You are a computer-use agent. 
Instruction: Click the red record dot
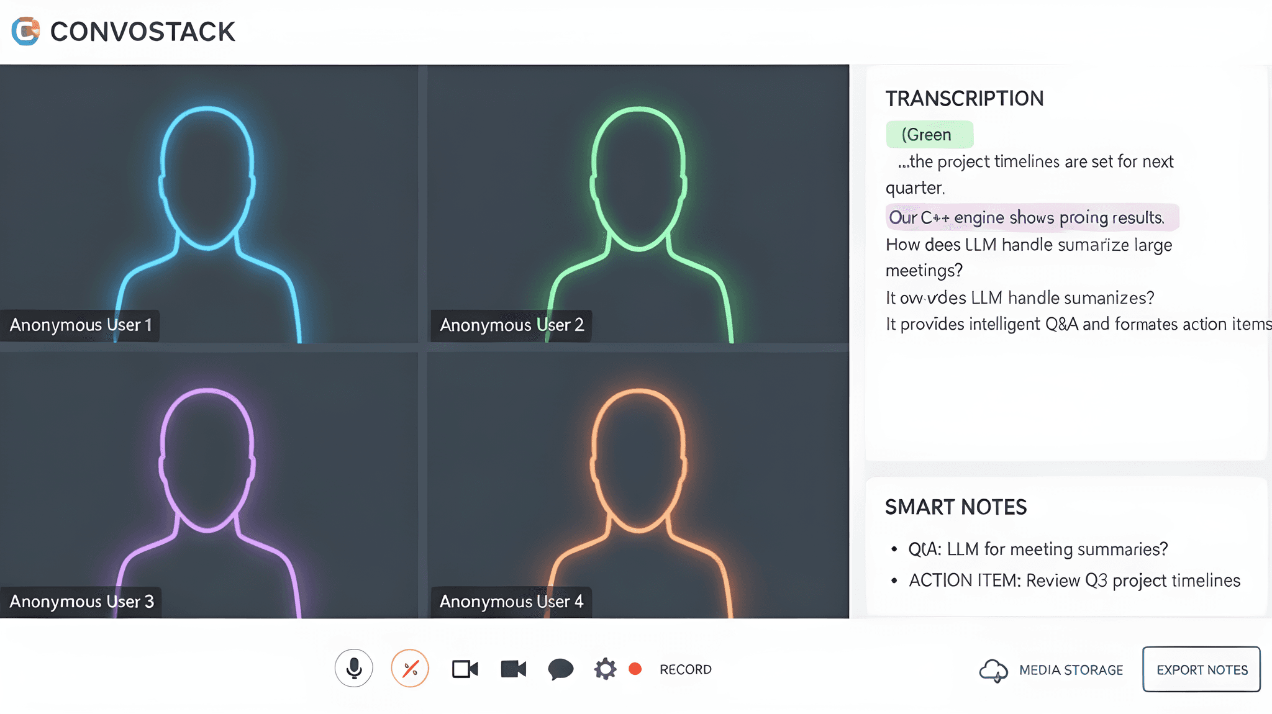click(635, 669)
